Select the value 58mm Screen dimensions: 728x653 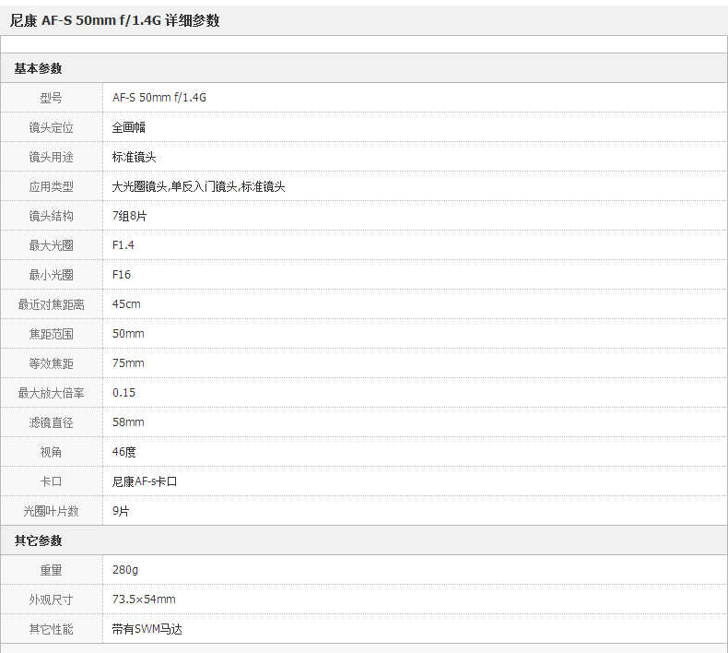[128, 422]
